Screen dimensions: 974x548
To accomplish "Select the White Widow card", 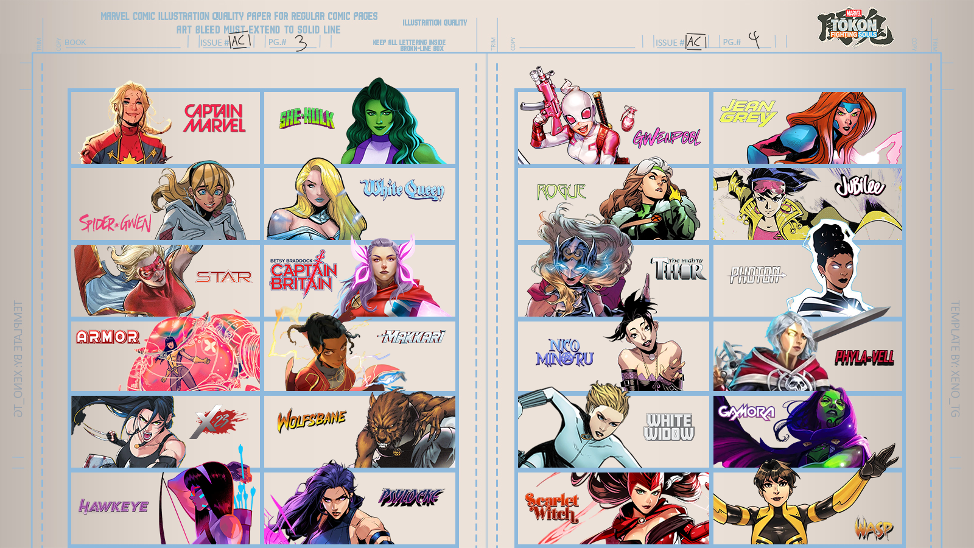I will coord(614,432).
